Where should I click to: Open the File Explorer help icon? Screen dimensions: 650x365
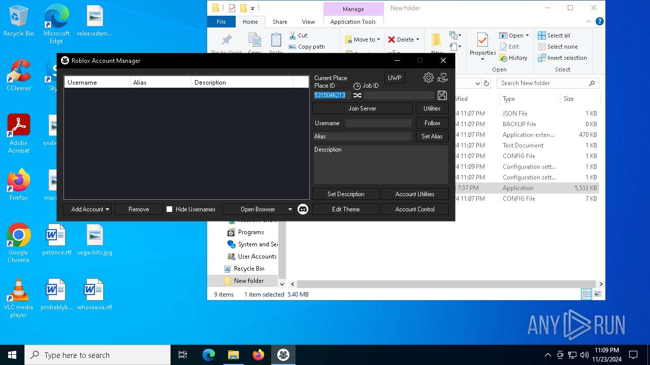(599, 21)
